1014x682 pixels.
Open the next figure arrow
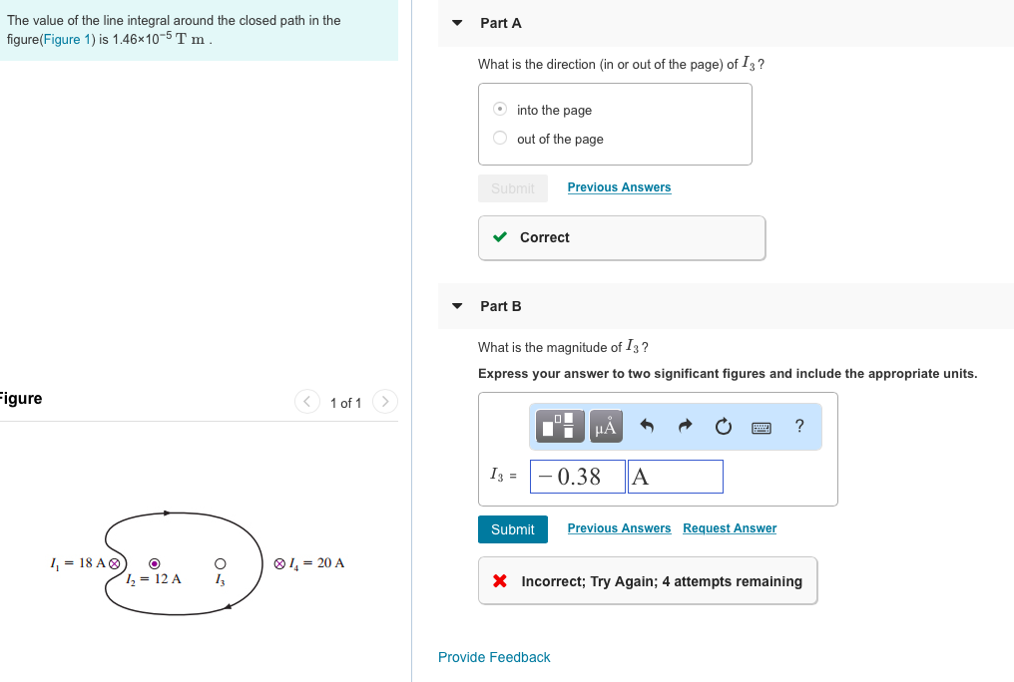[x=385, y=402]
